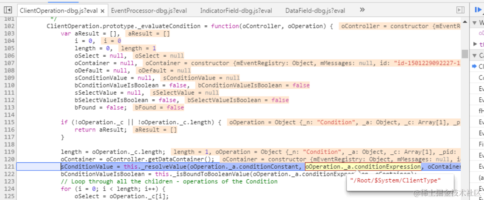Click the 'return aResult;' statement
The image size is (484, 200).
pos(100,130)
